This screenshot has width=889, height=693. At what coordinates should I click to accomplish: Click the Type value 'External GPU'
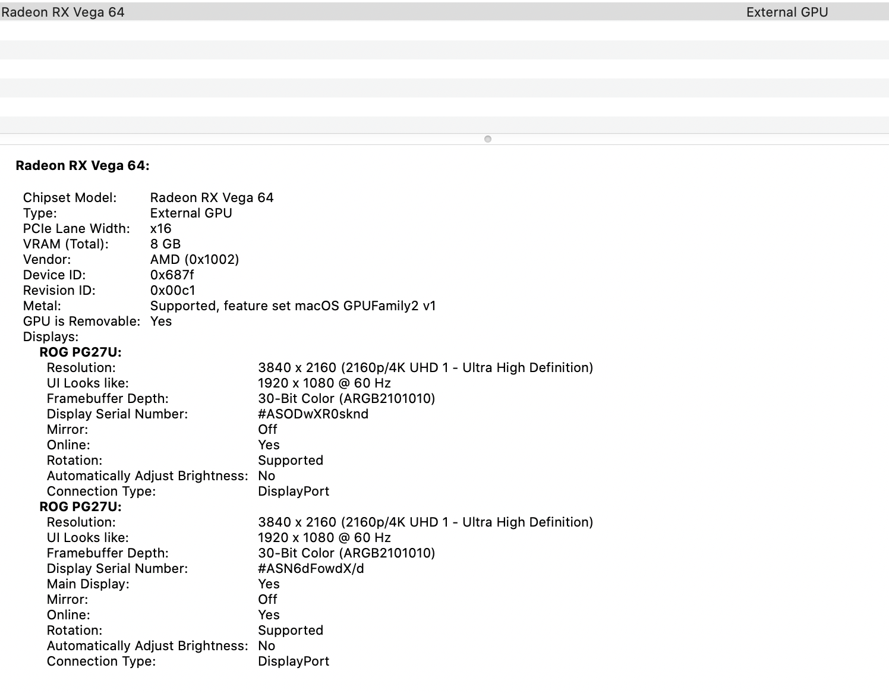[x=191, y=213]
